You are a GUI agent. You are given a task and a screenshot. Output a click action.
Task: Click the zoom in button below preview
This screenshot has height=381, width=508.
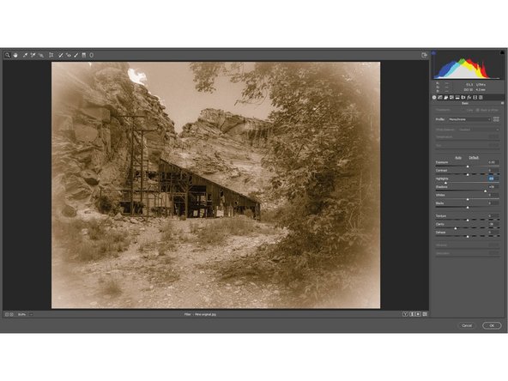point(12,314)
